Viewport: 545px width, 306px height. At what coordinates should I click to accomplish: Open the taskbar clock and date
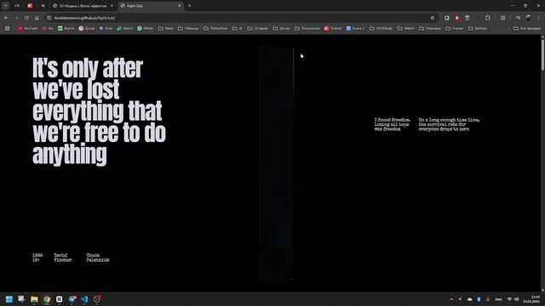pyautogui.click(x=532, y=299)
